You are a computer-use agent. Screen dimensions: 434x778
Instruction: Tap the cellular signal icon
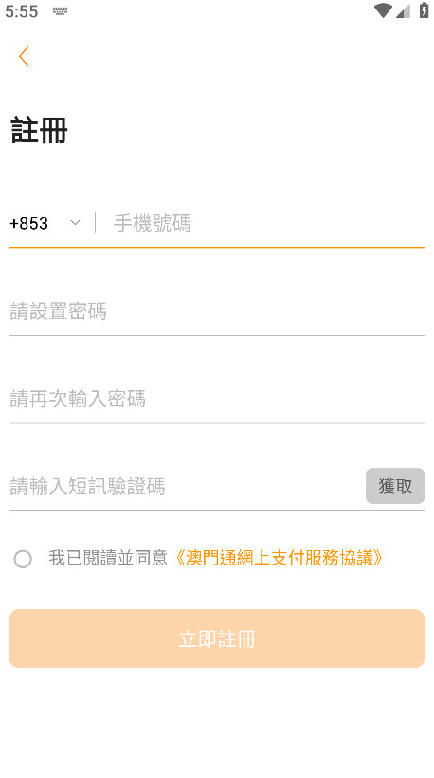tap(404, 11)
